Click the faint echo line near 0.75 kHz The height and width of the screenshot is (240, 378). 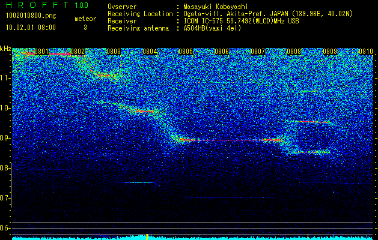138,183
